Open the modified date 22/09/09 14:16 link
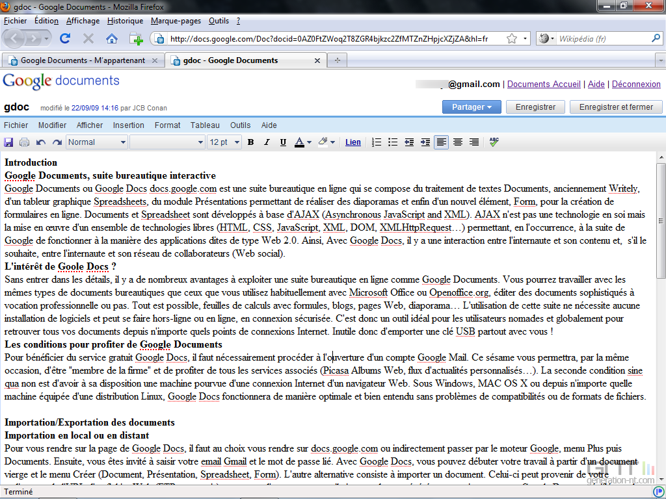The height and width of the screenshot is (499, 666). (95, 108)
